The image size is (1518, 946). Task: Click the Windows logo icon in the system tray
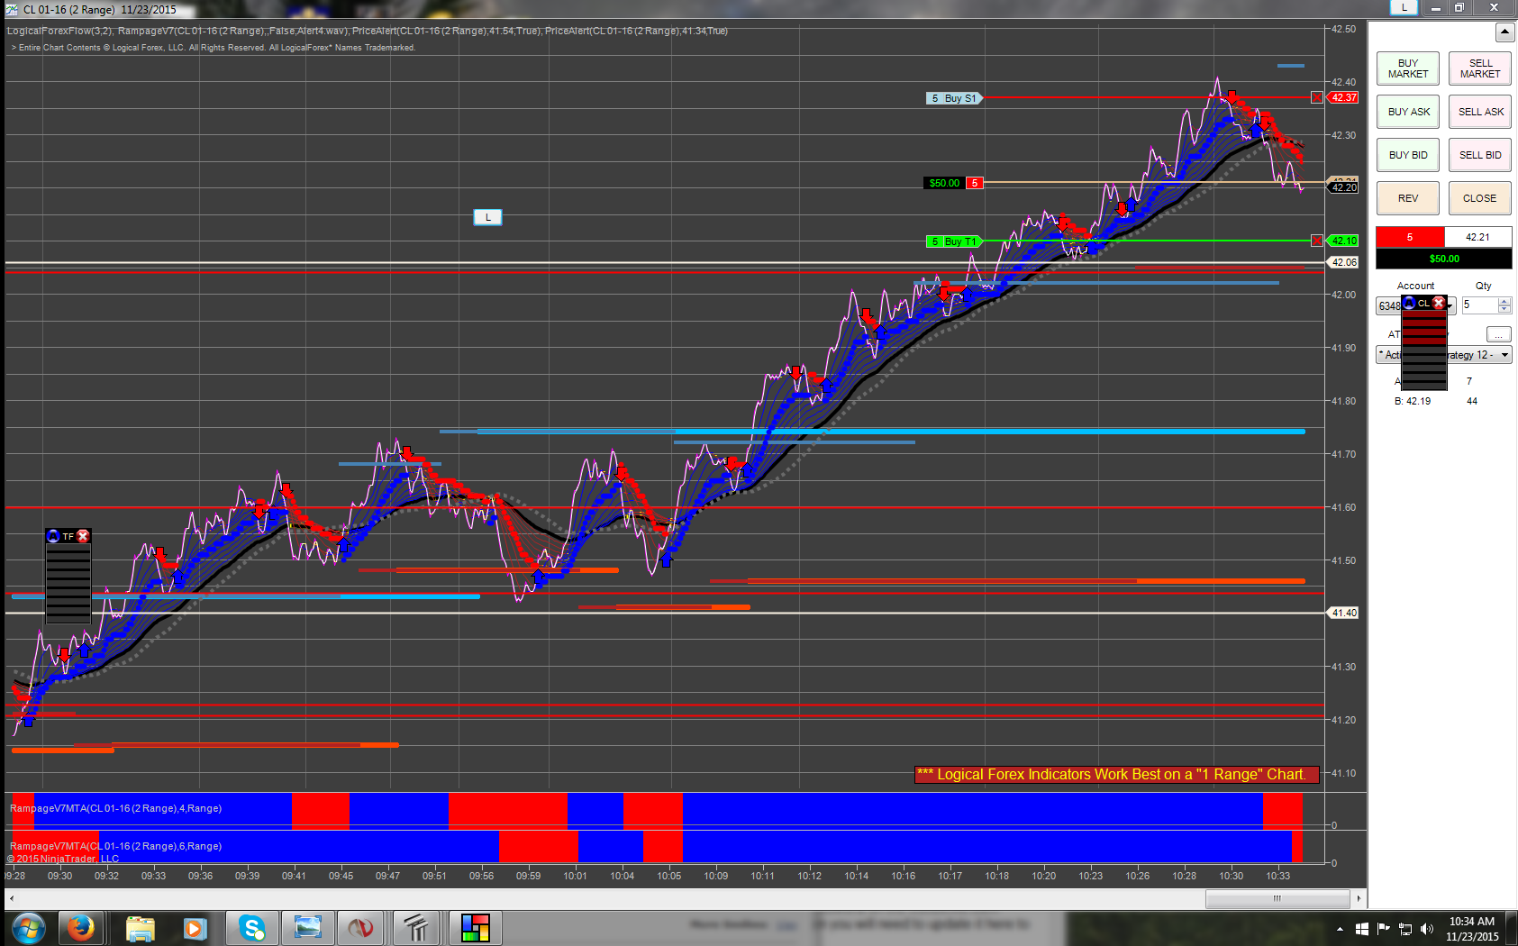pos(1361,929)
